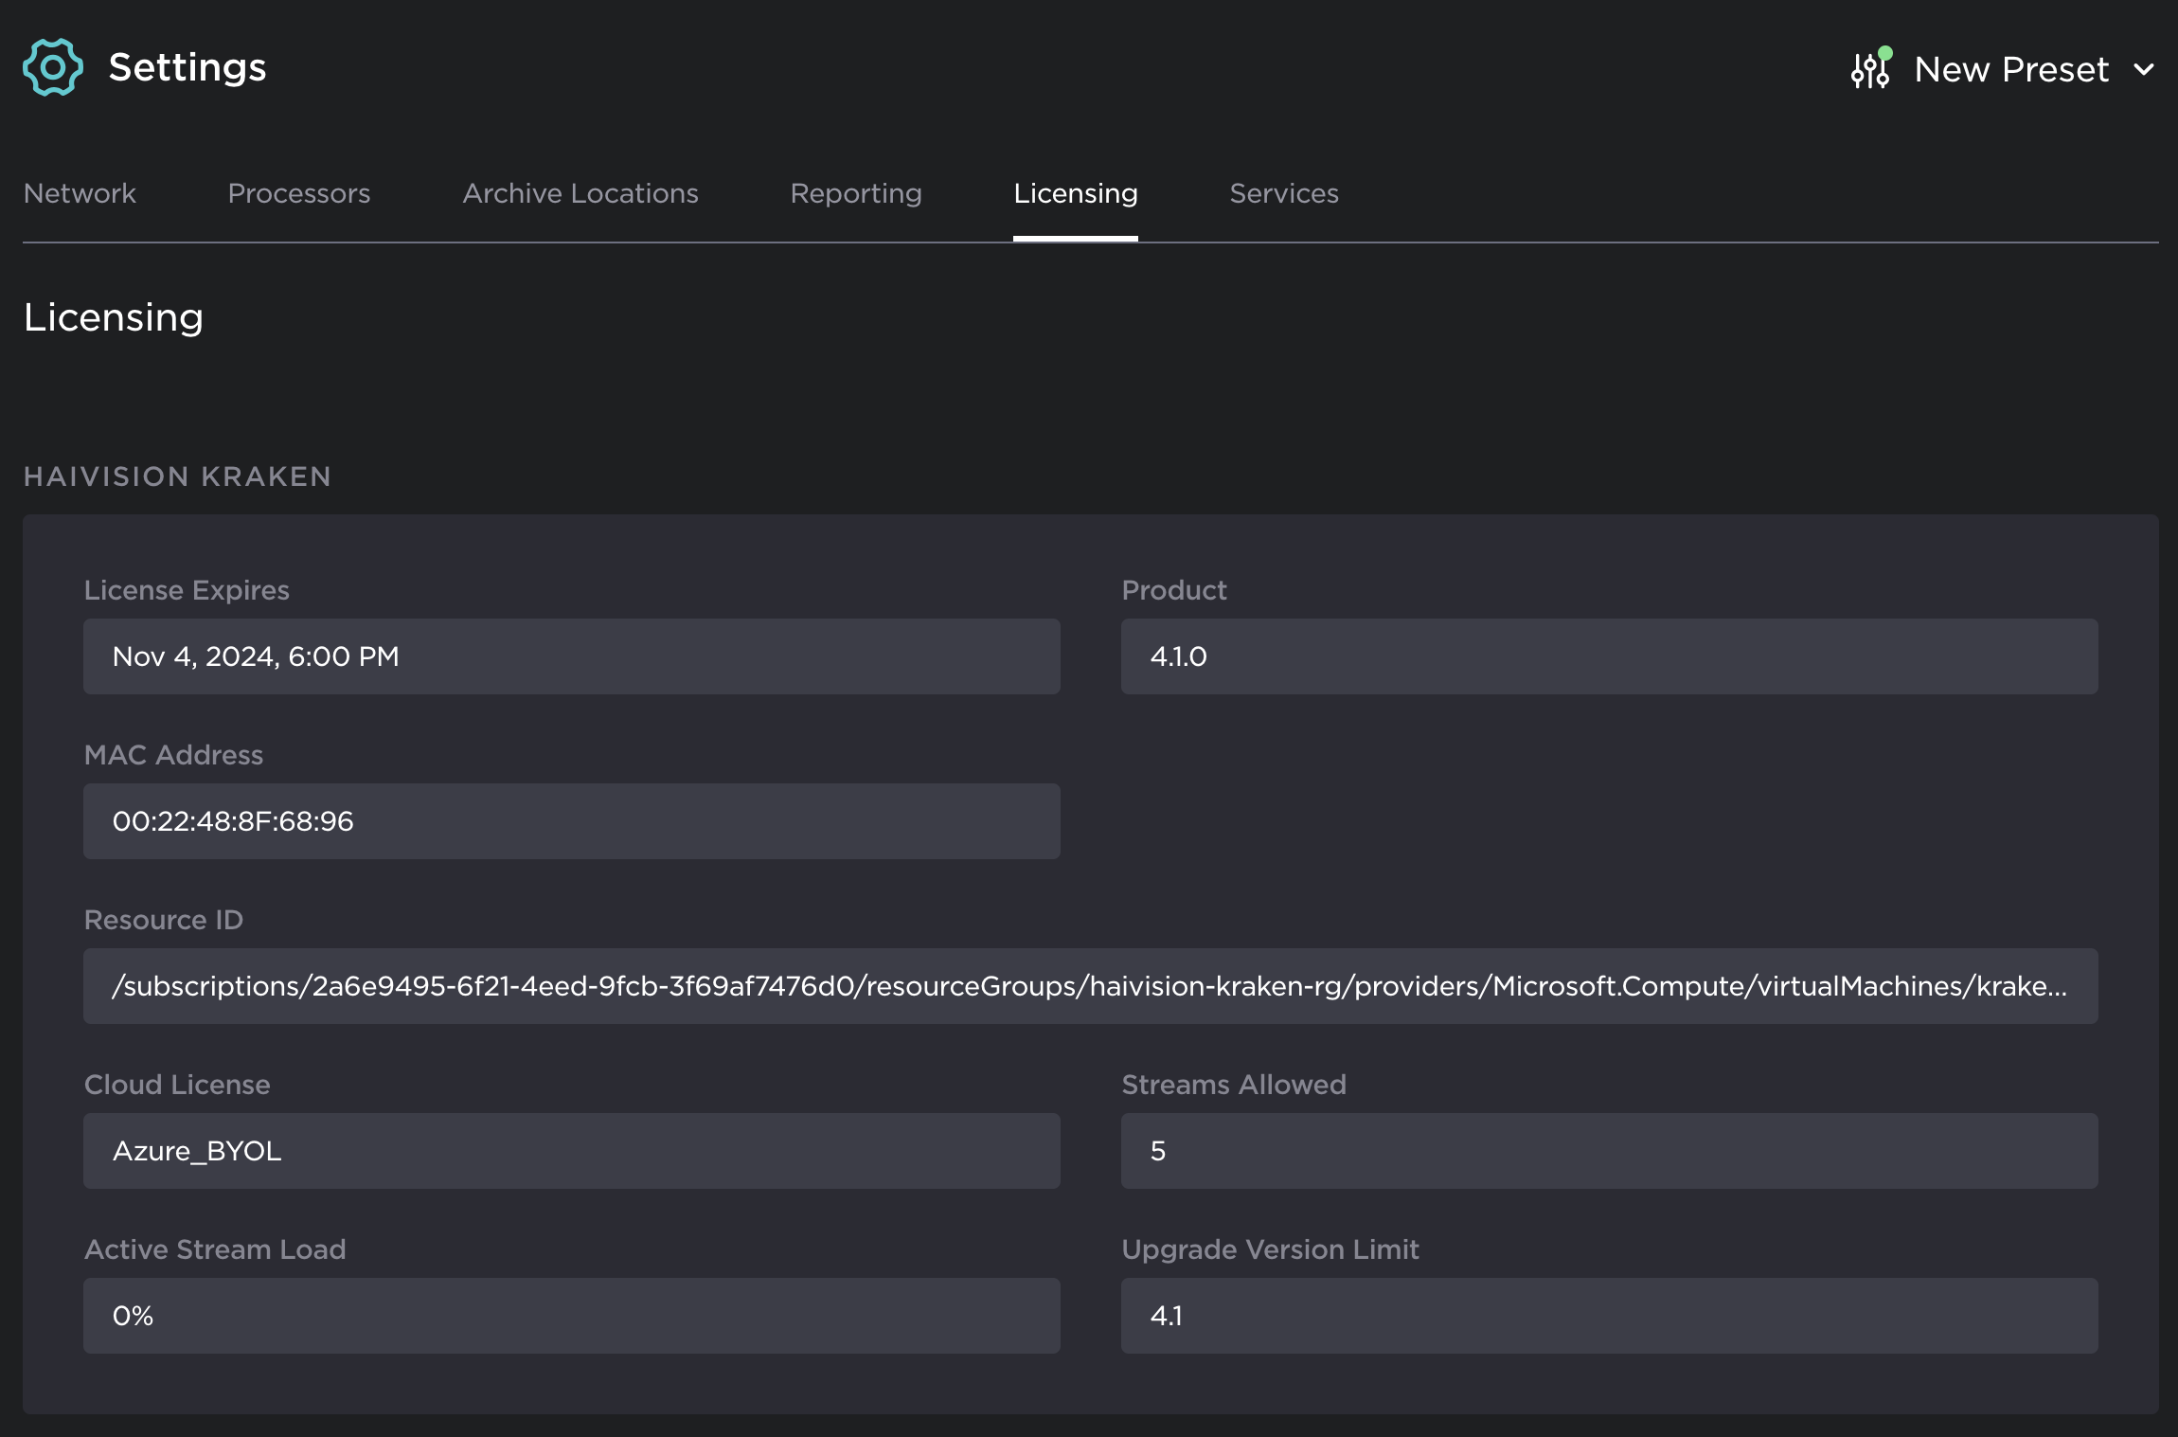Select the Reporting tab
The image size is (2178, 1437).
856,193
